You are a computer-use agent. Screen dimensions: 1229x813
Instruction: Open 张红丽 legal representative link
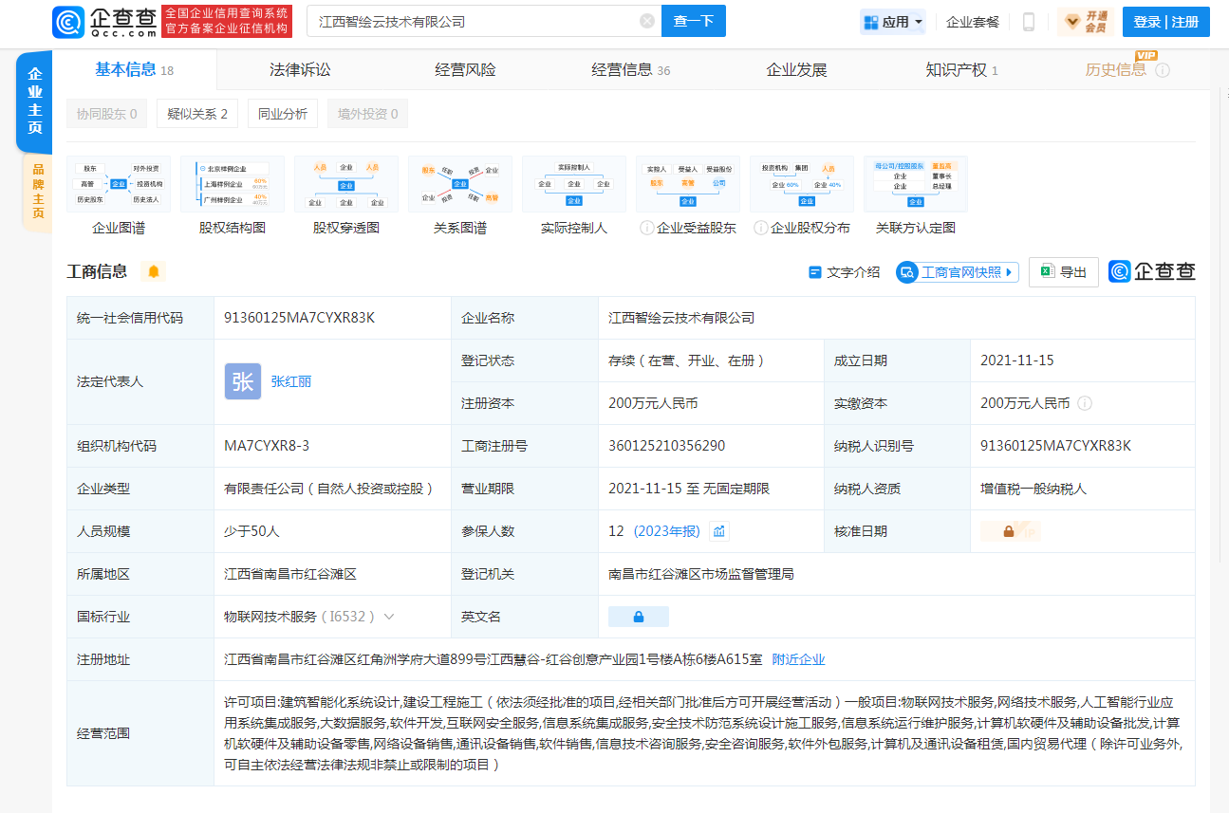tap(291, 381)
